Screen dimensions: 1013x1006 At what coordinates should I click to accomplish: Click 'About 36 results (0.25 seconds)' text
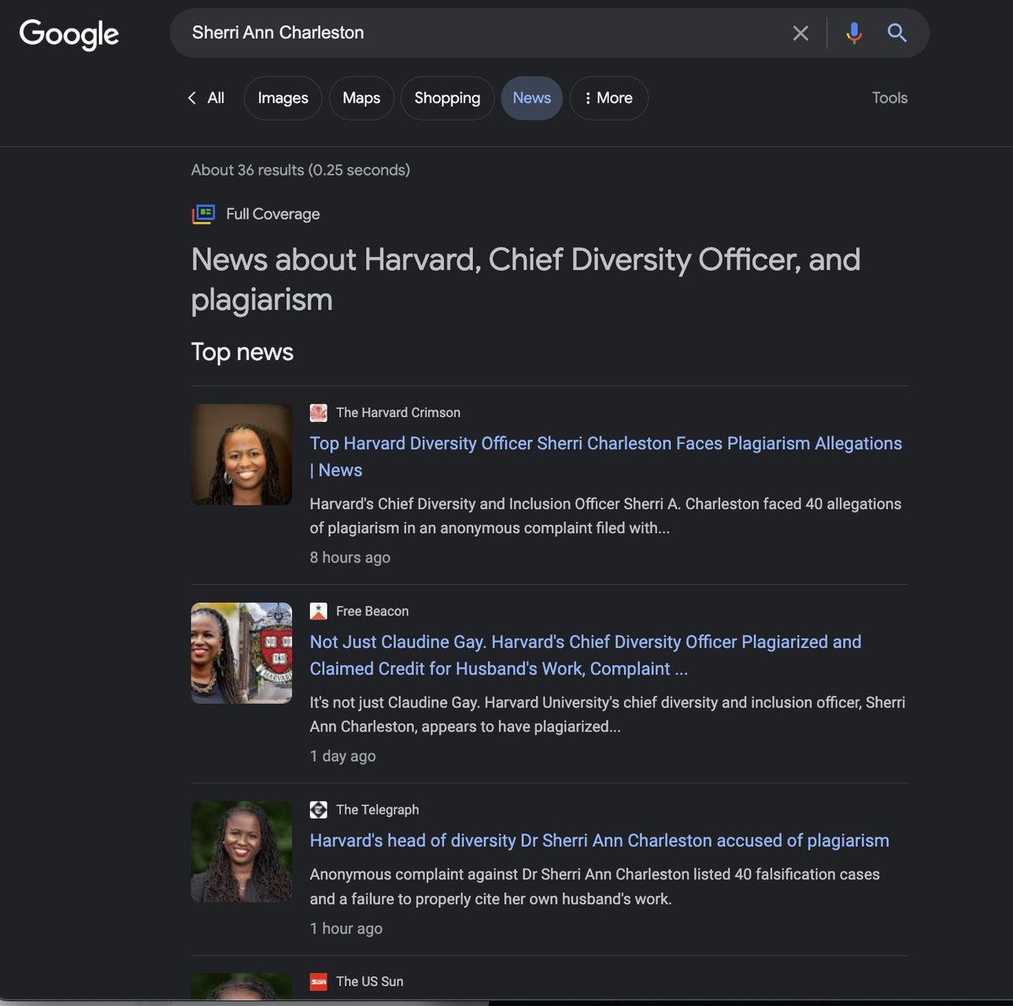(301, 170)
